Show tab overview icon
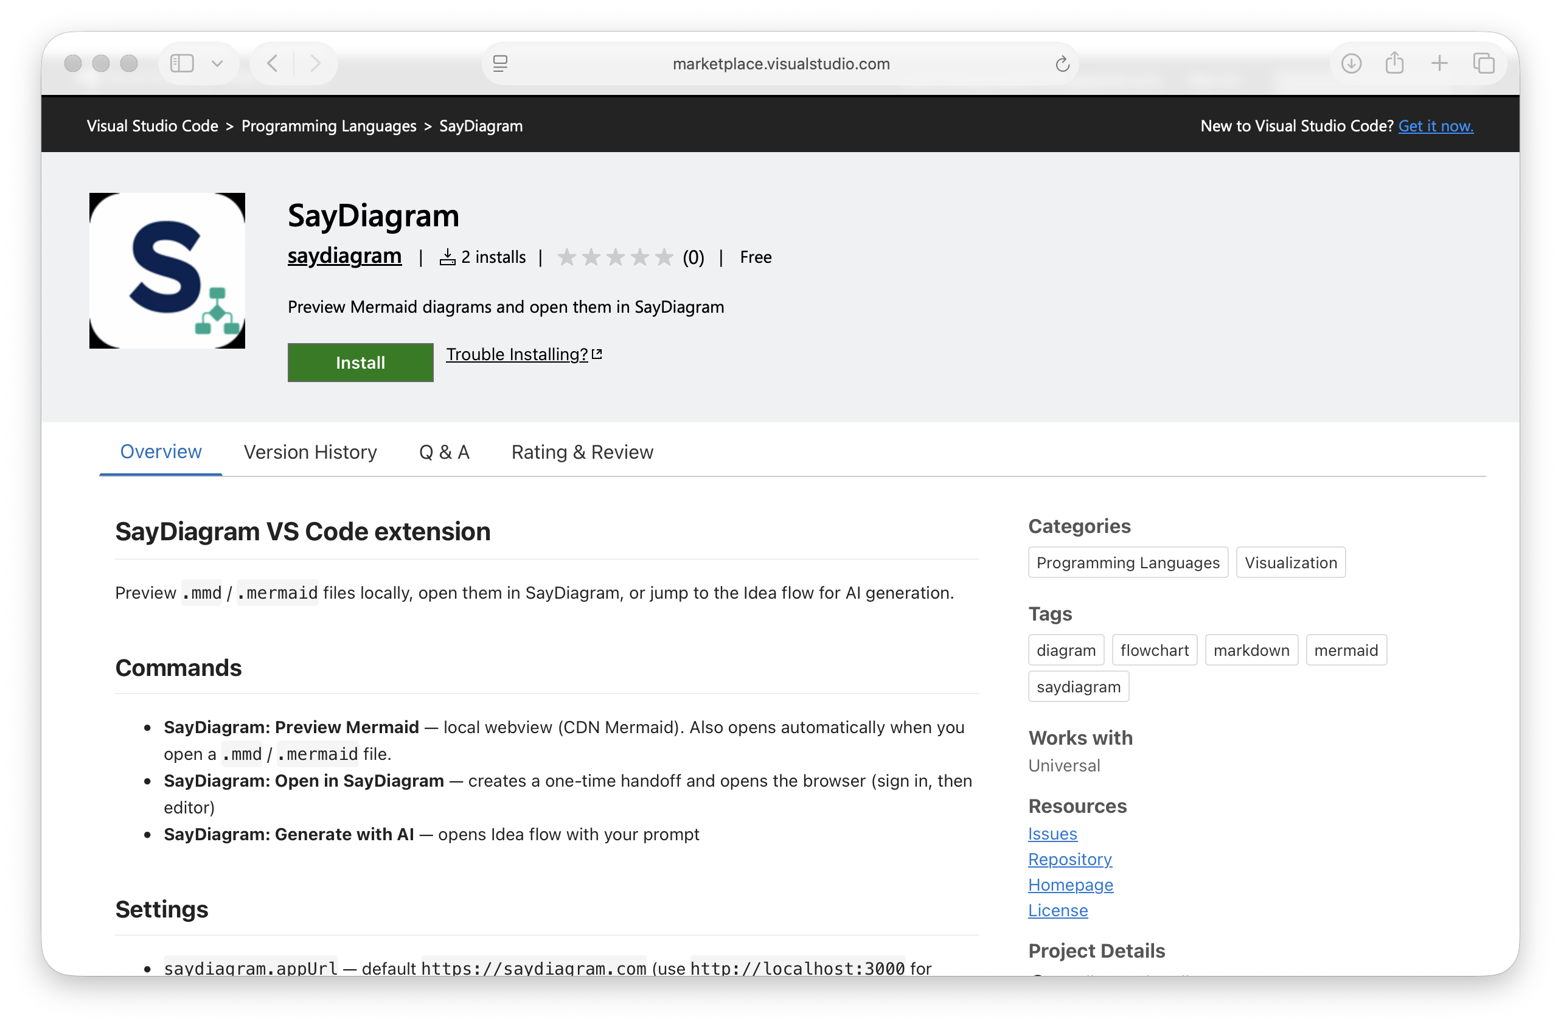Viewport: 1561px width, 1027px height. [x=1484, y=64]
